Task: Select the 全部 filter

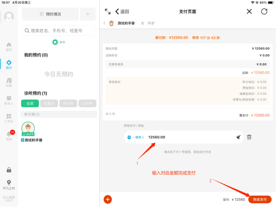Action: tap(30, 103)
